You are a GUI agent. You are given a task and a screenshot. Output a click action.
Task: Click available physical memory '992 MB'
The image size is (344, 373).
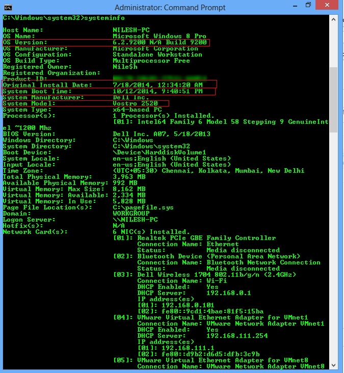(x=125, y=183)
